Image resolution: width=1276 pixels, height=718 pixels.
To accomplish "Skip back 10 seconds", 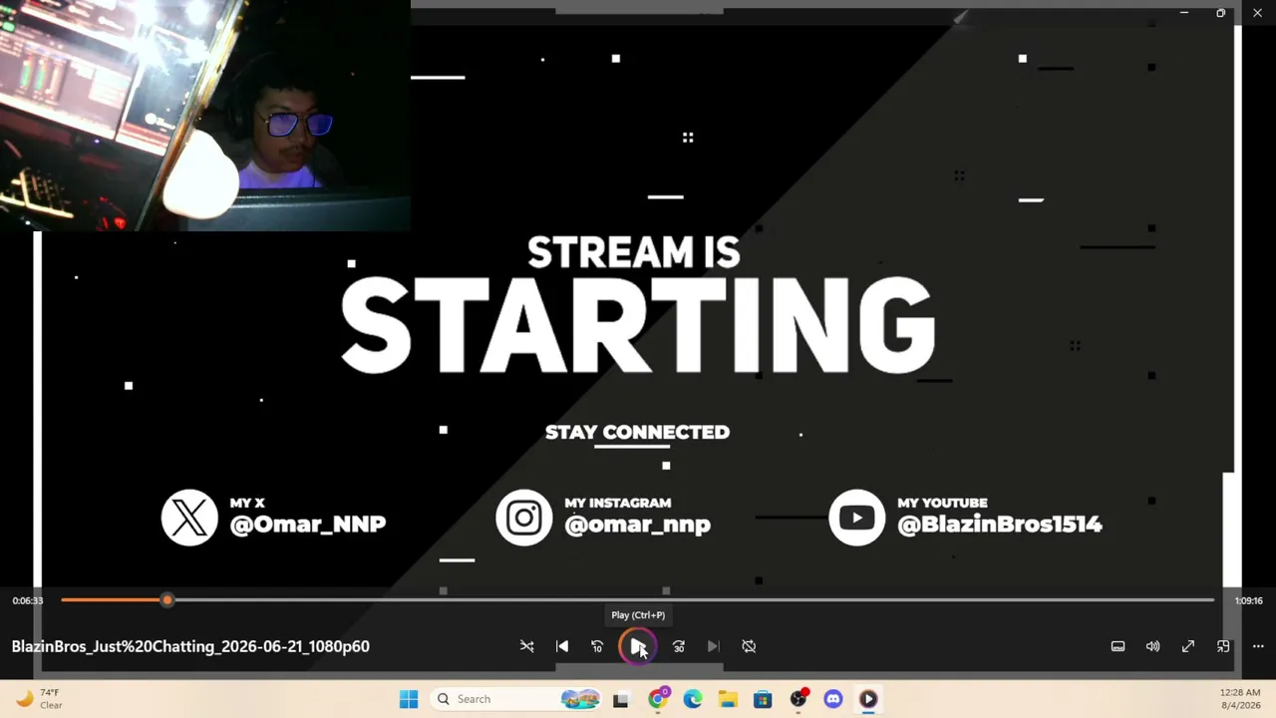I will point(597,646).
